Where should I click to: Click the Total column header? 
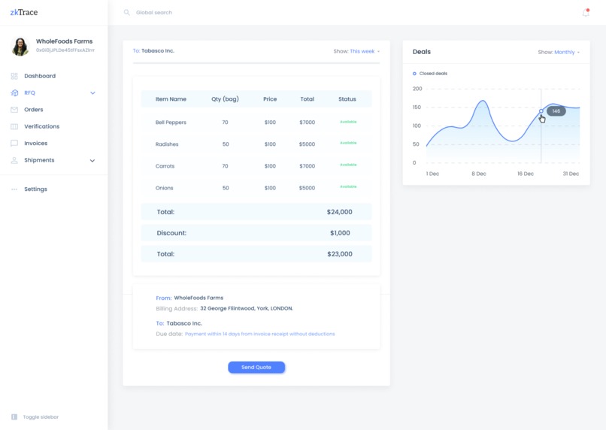coord(308,99)
